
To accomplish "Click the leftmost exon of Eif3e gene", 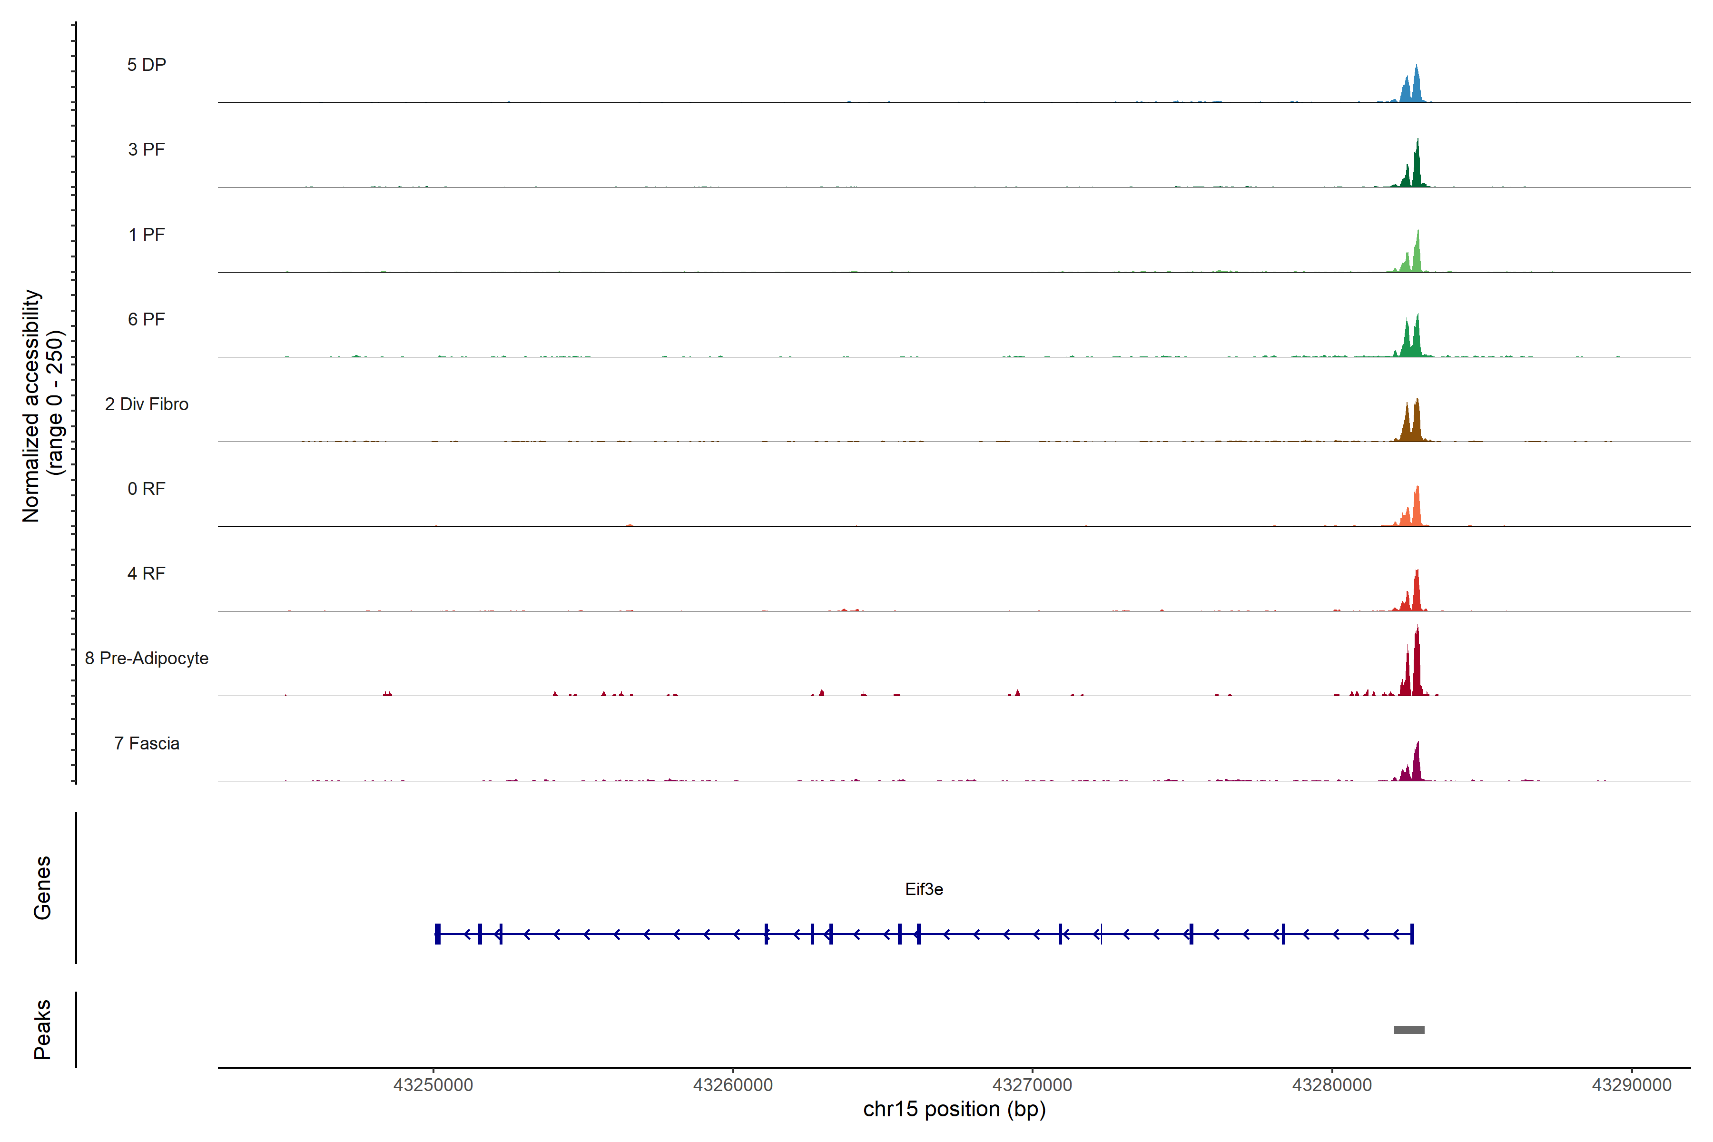I will (438, 934).
